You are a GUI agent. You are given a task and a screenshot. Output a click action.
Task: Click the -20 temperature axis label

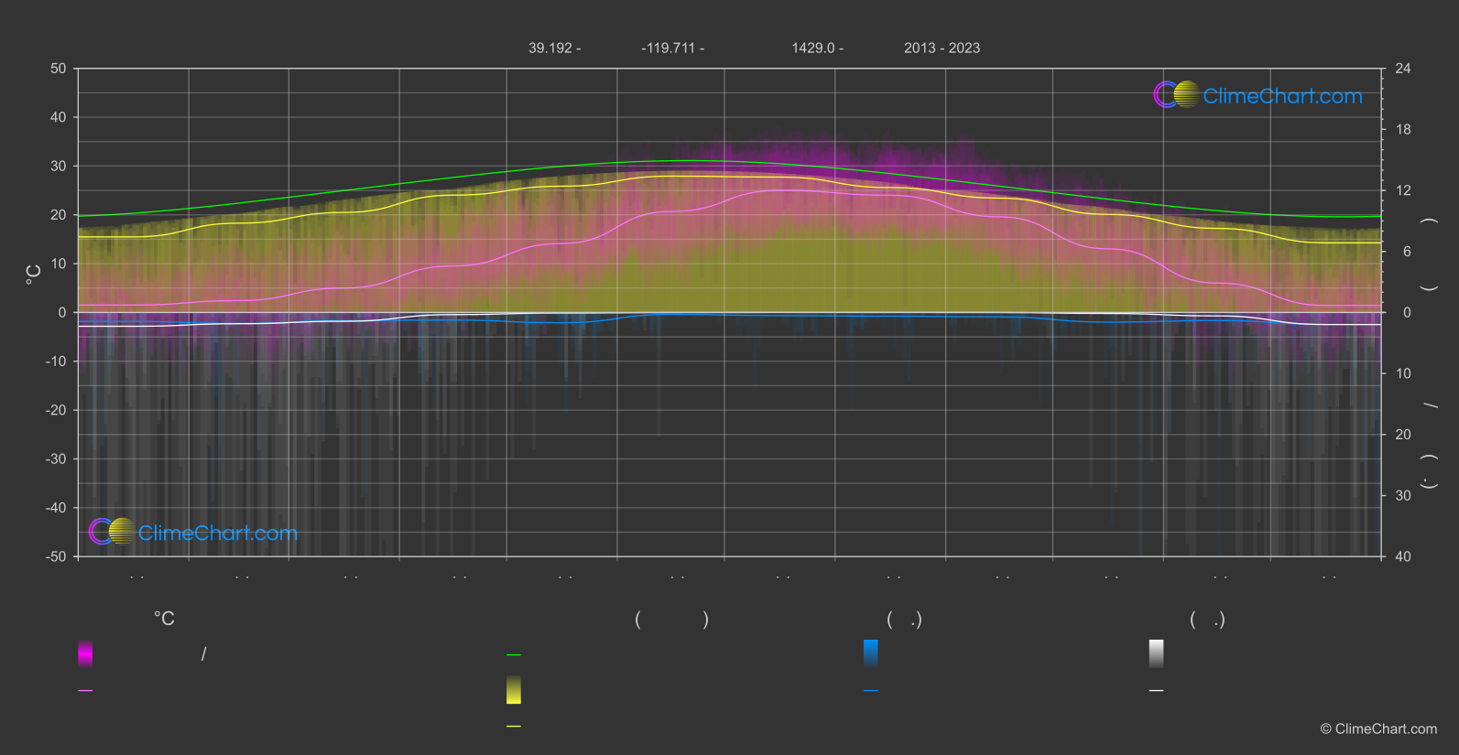click(x=56, y=410)
